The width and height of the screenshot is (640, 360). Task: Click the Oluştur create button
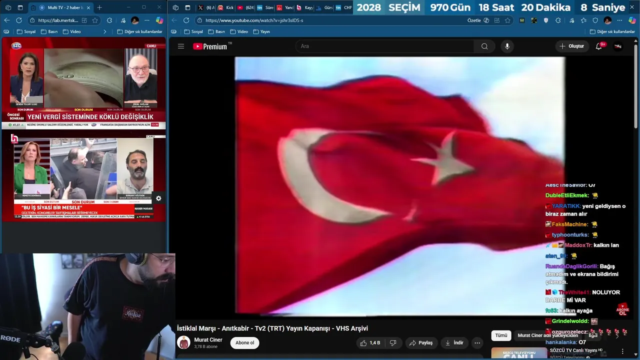(571, 46)
